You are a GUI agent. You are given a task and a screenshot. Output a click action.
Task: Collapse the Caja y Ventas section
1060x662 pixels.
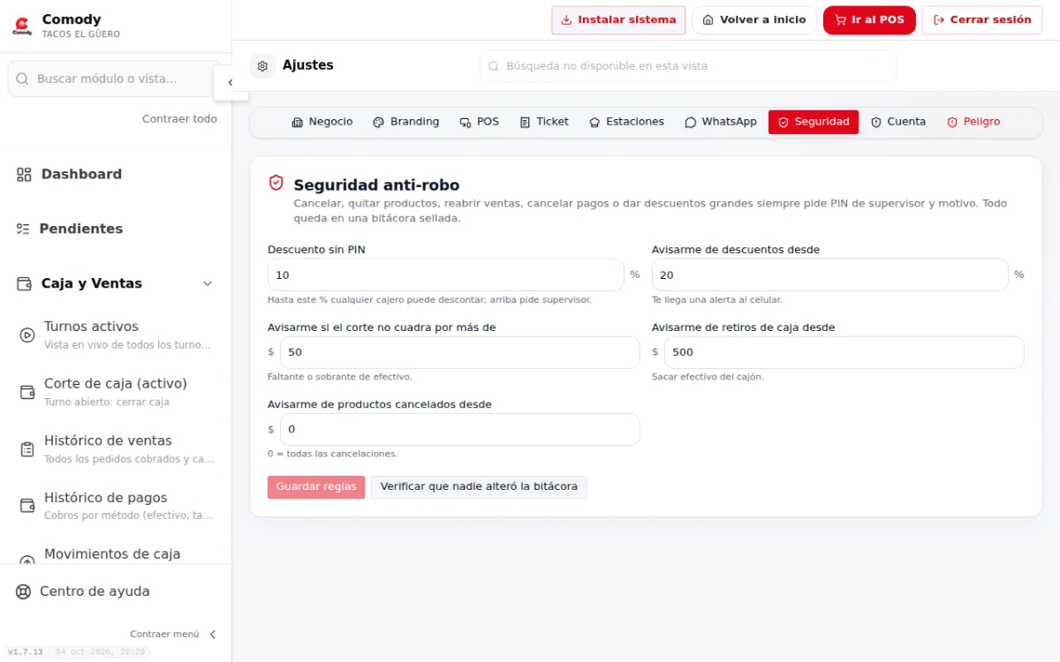(208, 283)
